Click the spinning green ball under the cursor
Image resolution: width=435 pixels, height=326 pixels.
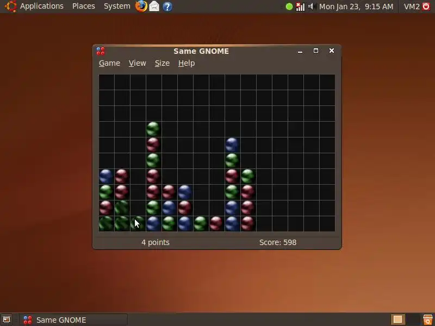point(138,223)
